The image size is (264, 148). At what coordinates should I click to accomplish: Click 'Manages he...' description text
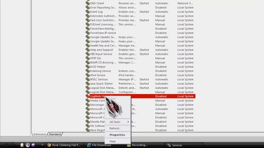(x=127, y=46)
